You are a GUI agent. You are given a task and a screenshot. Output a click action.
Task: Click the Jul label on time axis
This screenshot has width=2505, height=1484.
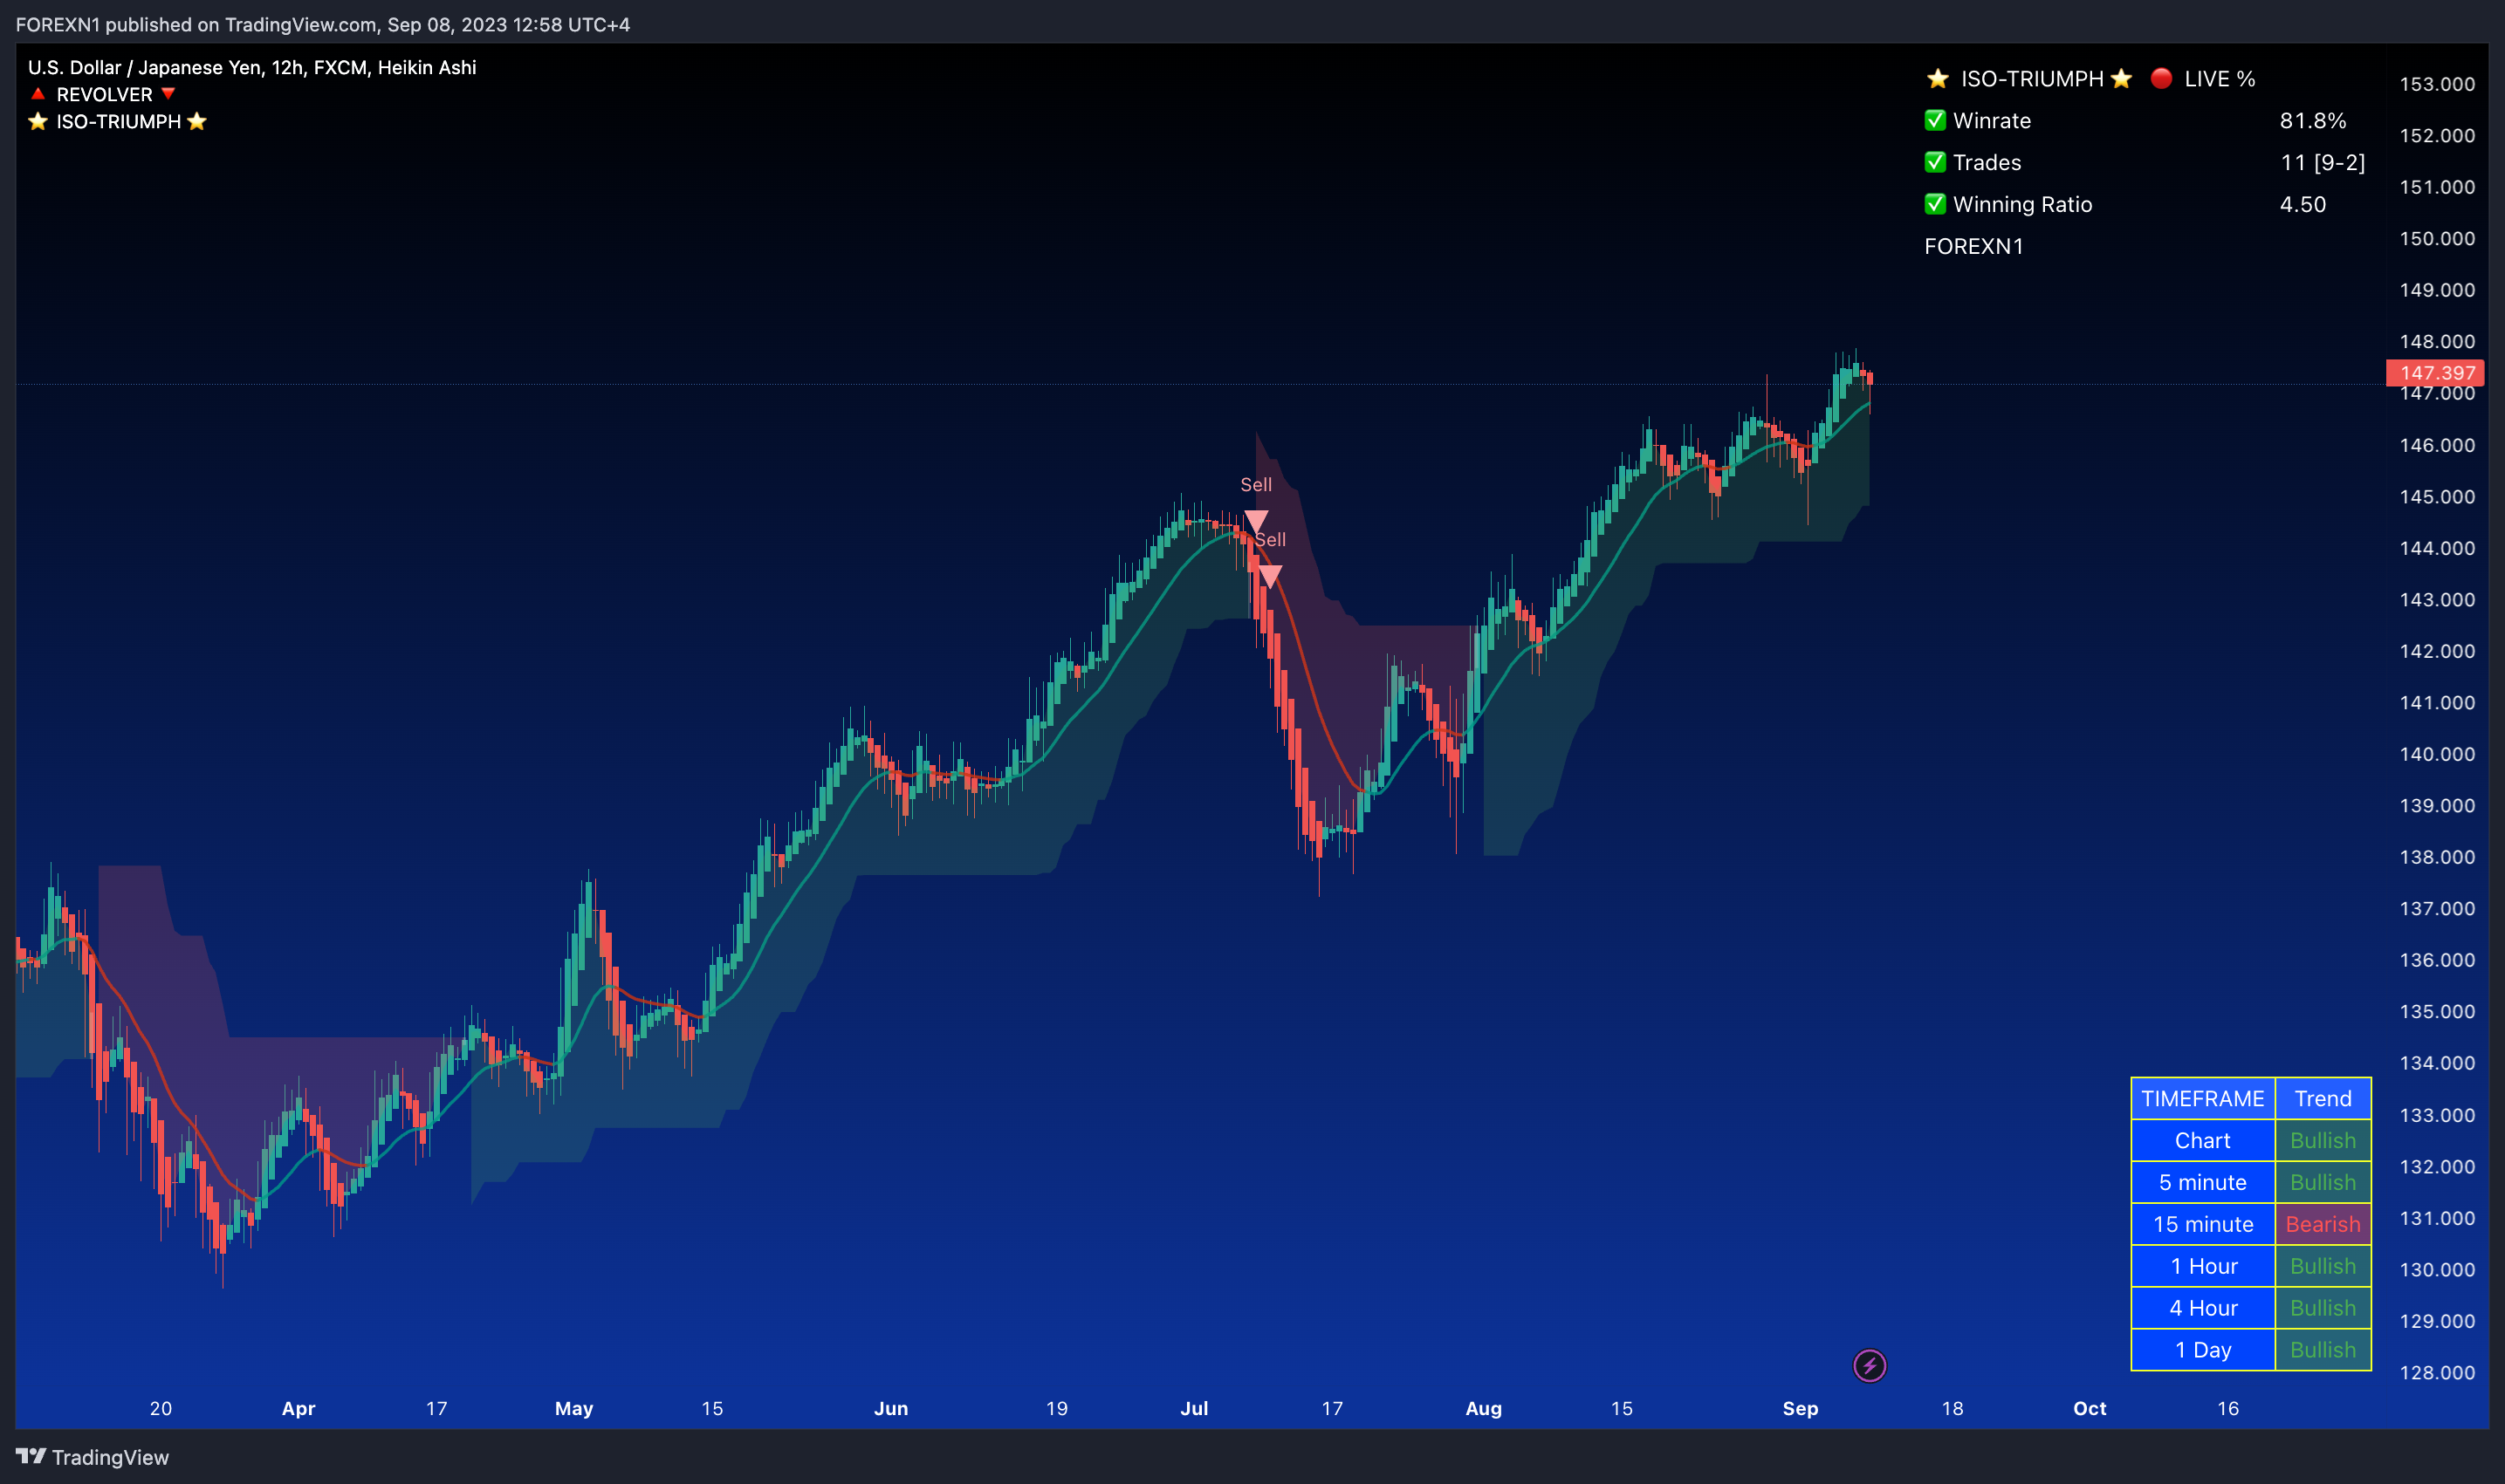(x=1195, y=1408)
